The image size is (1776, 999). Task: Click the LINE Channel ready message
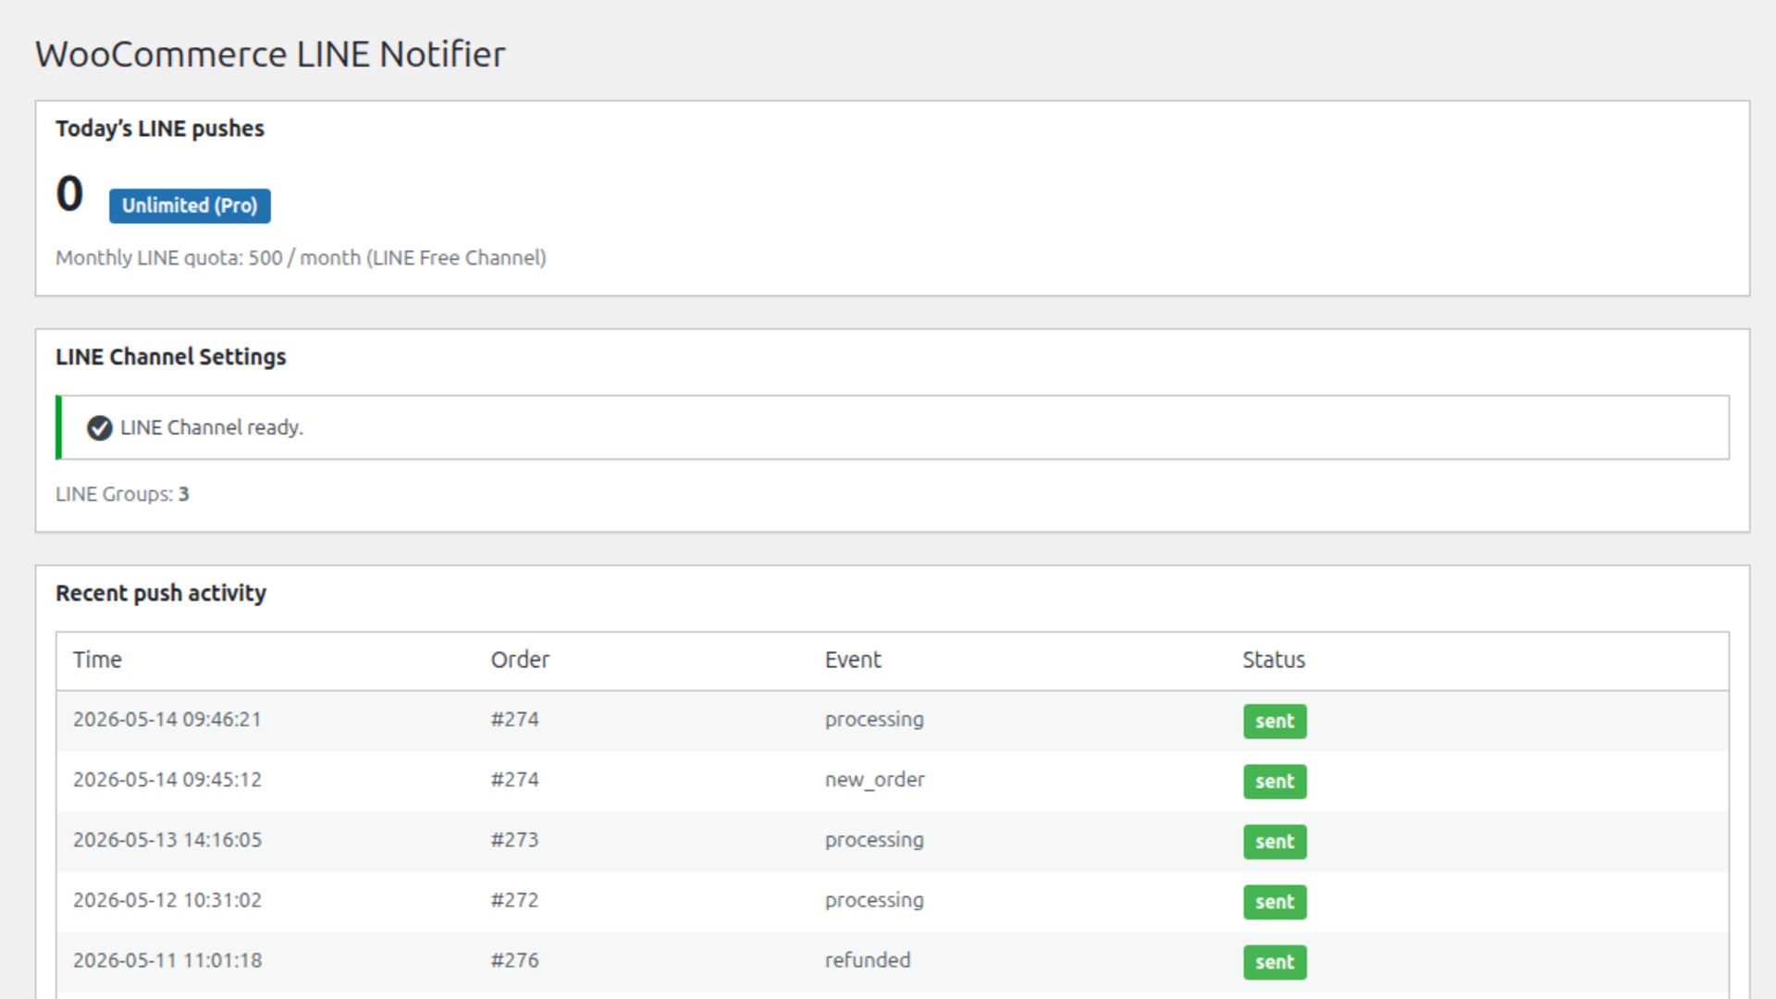(x=212, y=427)
